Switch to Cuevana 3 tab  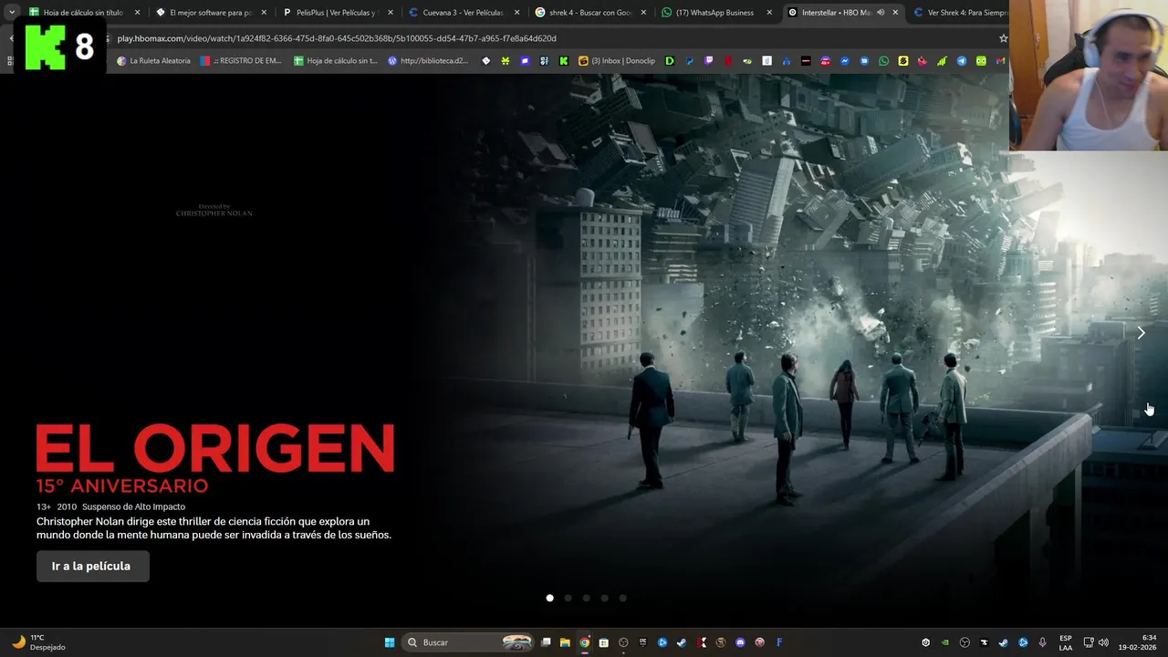[x=463, y=13]
